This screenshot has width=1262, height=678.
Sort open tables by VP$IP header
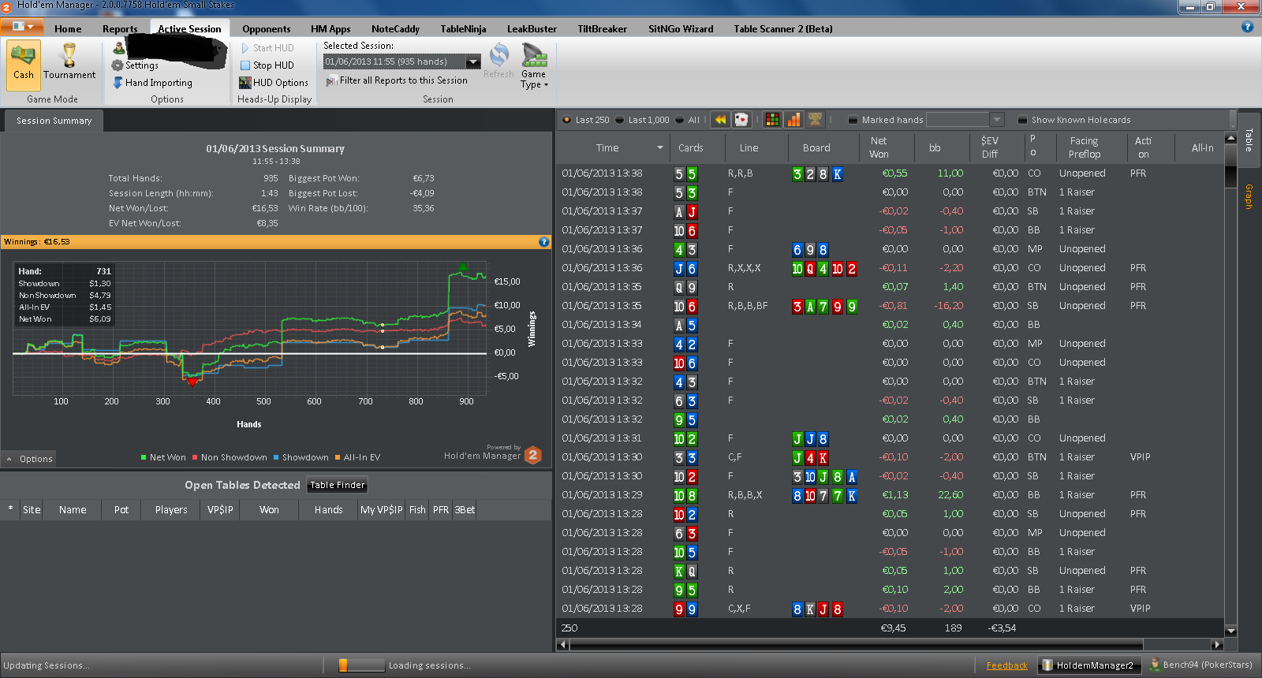pos(220,510)
